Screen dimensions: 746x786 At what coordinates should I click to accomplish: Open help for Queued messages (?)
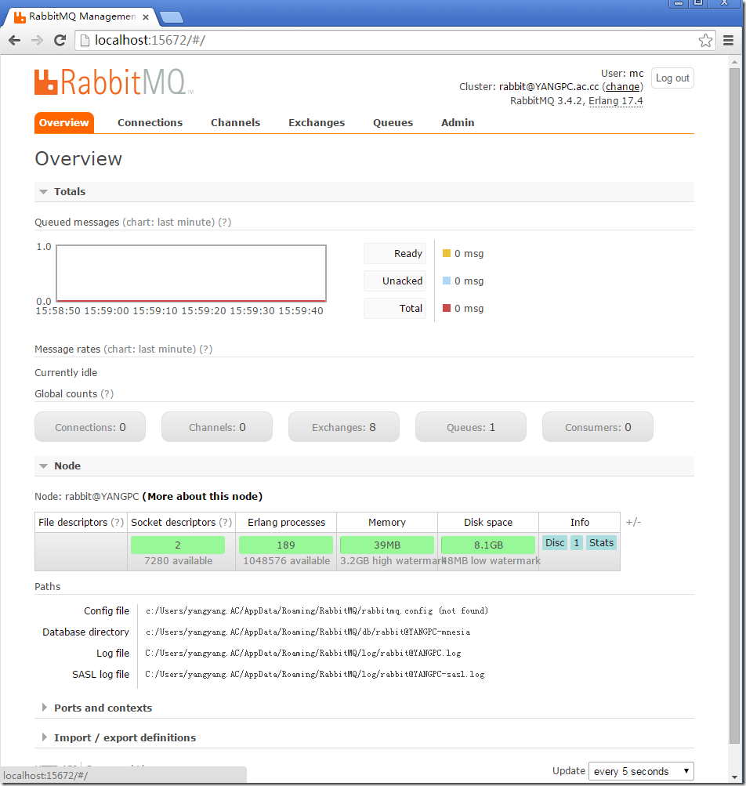225,222
